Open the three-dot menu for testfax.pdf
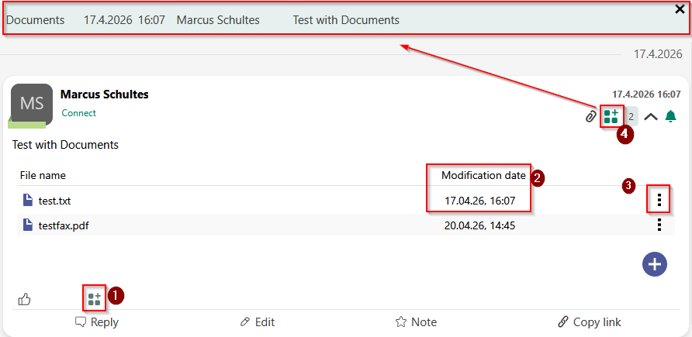 [659, 225]
